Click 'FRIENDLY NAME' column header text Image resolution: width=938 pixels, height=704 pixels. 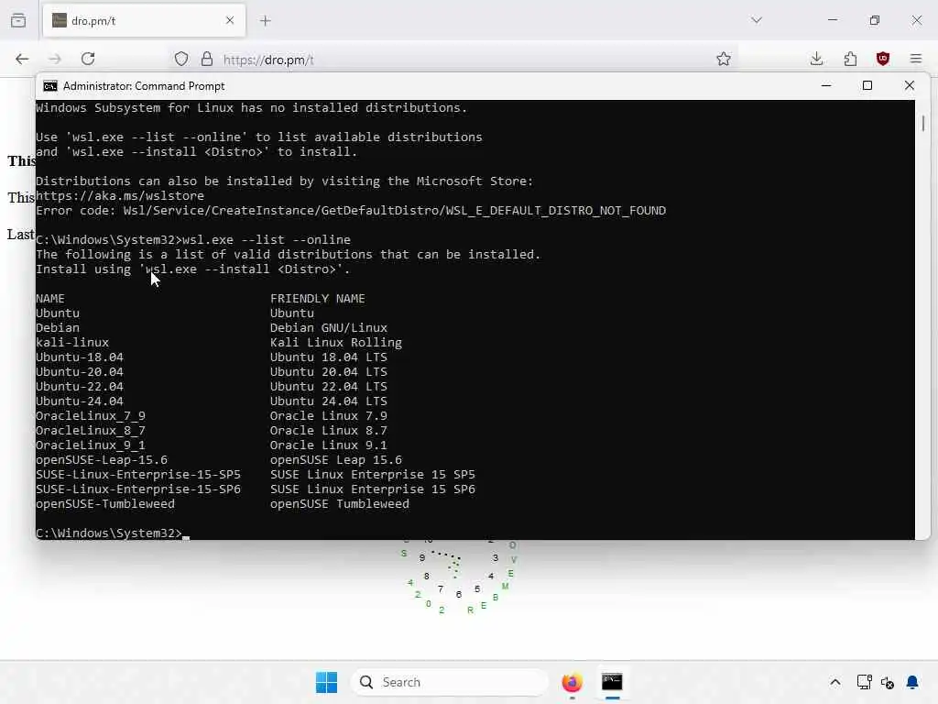click(x=317, y=298)
